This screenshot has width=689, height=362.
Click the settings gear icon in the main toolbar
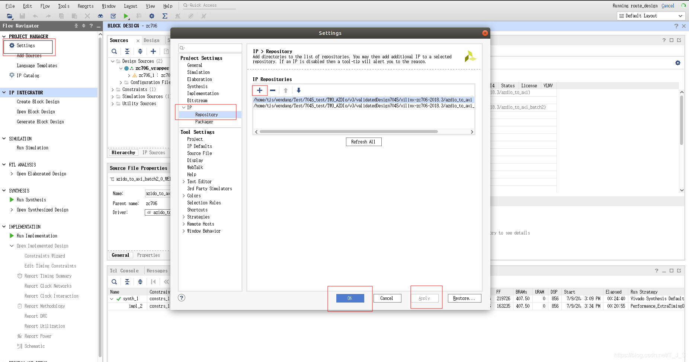click(152, 16)
